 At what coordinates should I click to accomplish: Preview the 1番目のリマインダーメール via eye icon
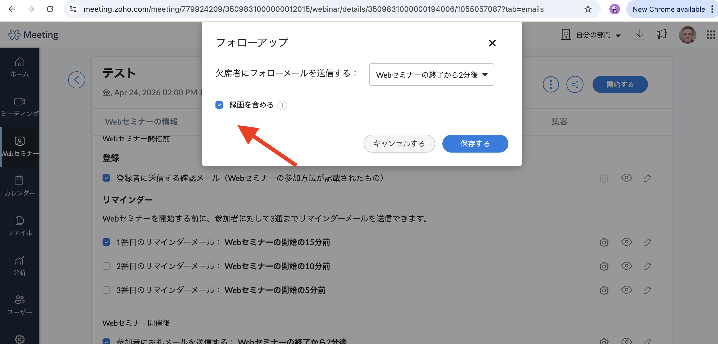626,242
